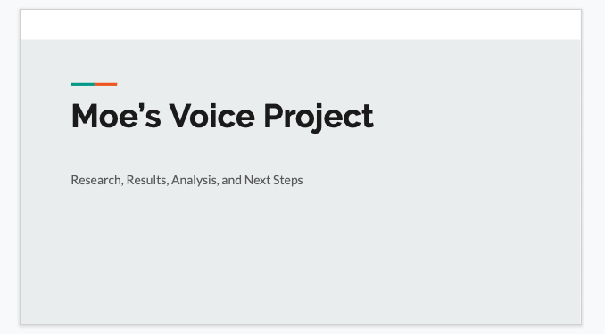
Task: Select the orange accent line segment
Action: 105,84
